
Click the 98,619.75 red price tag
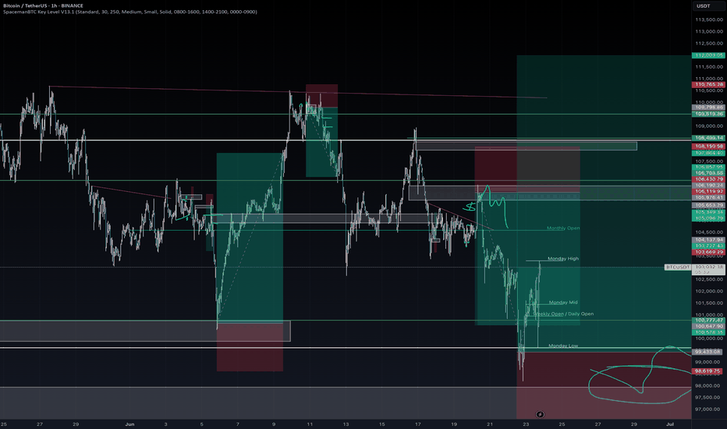click(708, 371)
